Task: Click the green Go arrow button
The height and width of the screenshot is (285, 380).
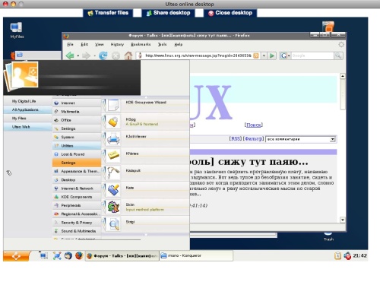Action: [x=272, y=55]
